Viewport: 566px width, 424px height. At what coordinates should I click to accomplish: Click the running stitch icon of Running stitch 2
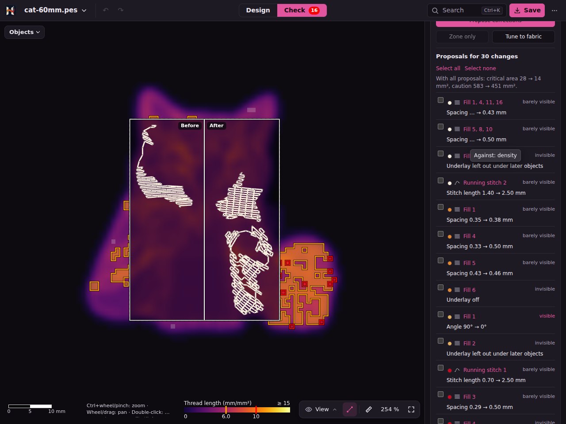click(457, 183)
